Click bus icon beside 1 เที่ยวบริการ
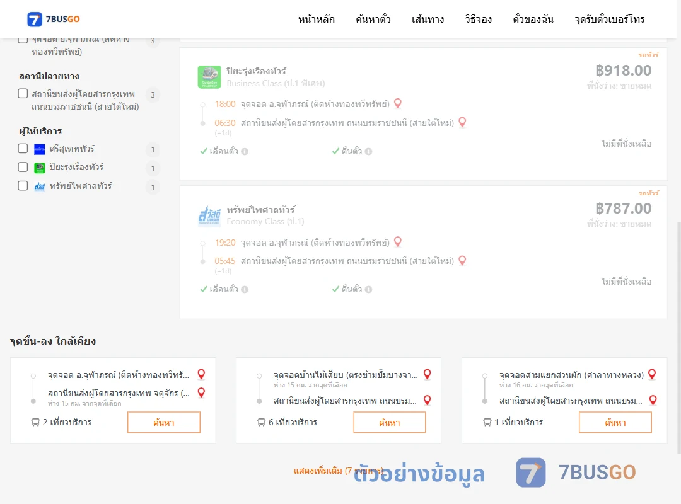 point(487,422)
